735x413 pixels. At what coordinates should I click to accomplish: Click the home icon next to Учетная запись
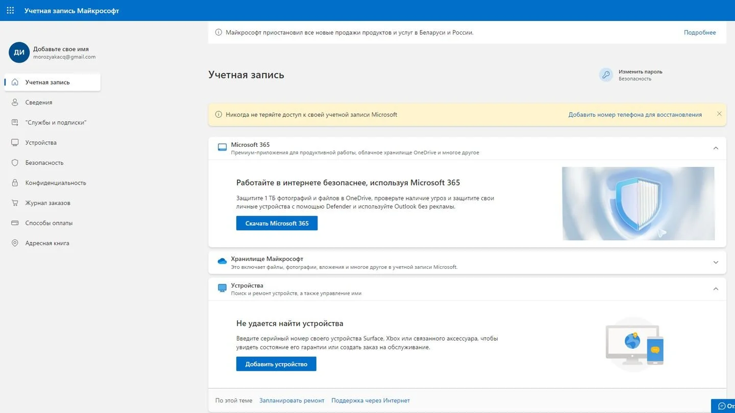coord(15,82)
